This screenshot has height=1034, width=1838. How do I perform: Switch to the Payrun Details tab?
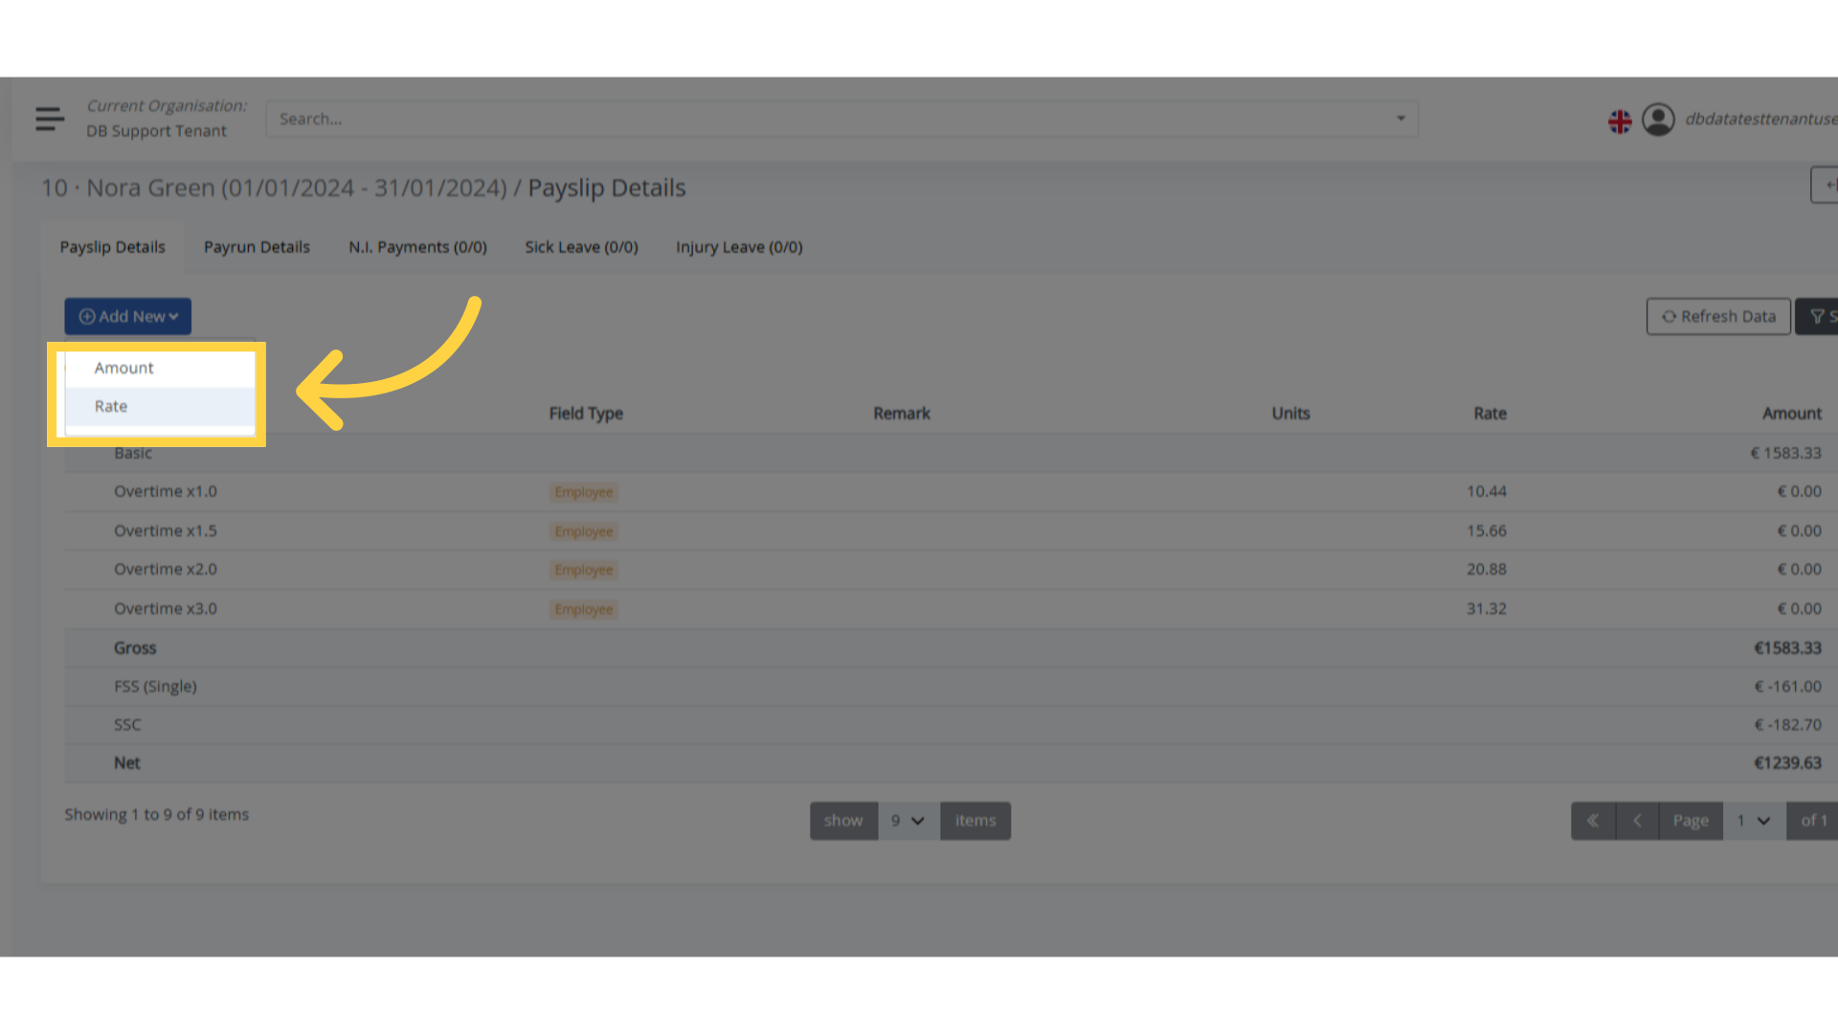[257, 246]
